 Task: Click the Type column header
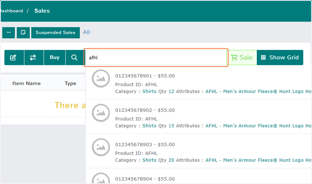(70, 83)
